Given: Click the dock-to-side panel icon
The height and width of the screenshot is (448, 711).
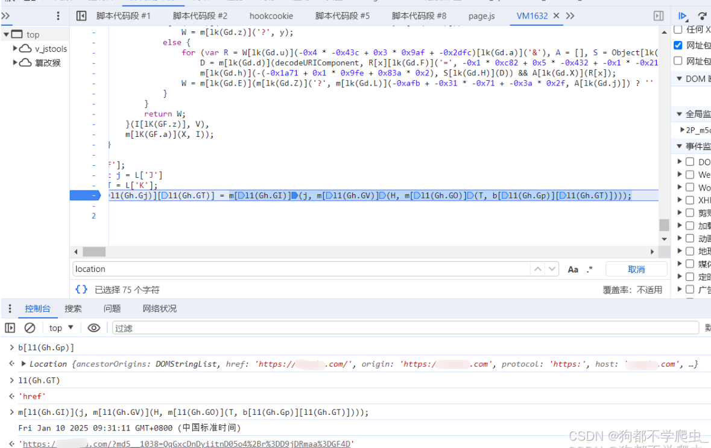Looking at the screenshot, I should [x=658, y=16].
